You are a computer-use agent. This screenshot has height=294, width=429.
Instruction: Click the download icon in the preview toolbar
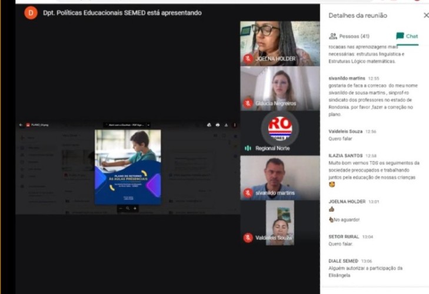coord(226,125)
